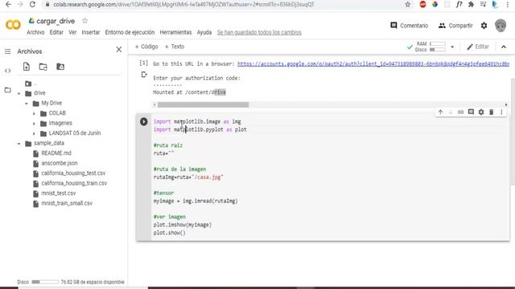Expand the COLAB folder
The width and height of the screenshot is (515, 289).
[x=34, y=113]
